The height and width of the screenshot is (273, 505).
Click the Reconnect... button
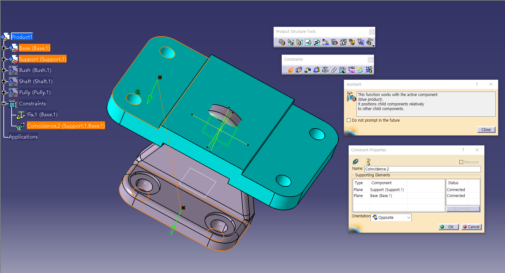[463, 209]
